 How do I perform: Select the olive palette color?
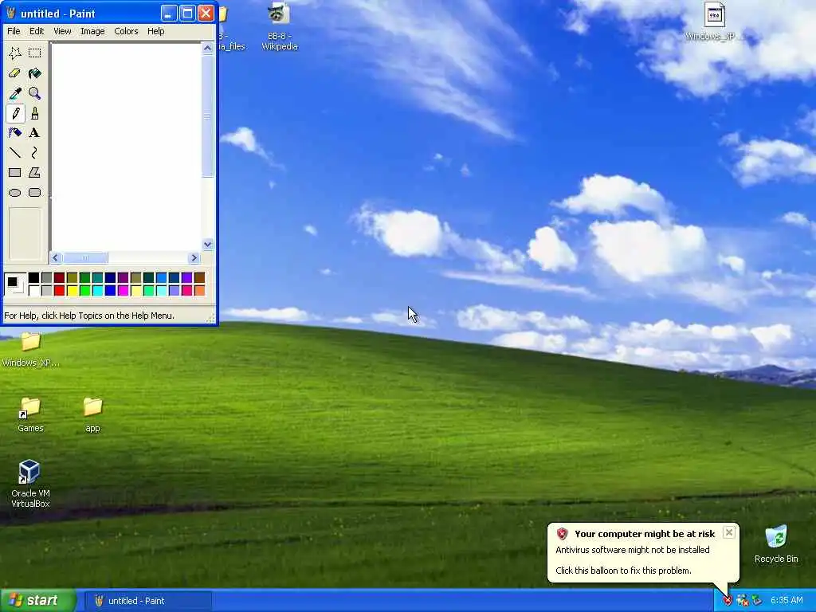pyautogui.click(x=72, y=278)
